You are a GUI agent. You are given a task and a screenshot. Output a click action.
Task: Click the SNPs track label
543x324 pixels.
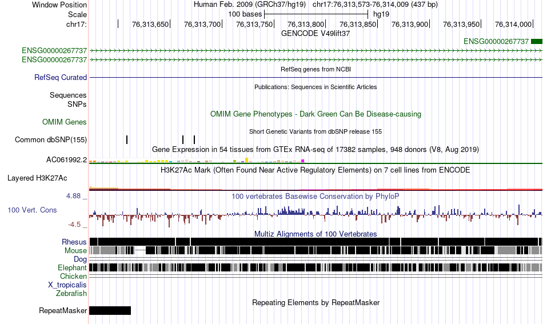point(77,104)
